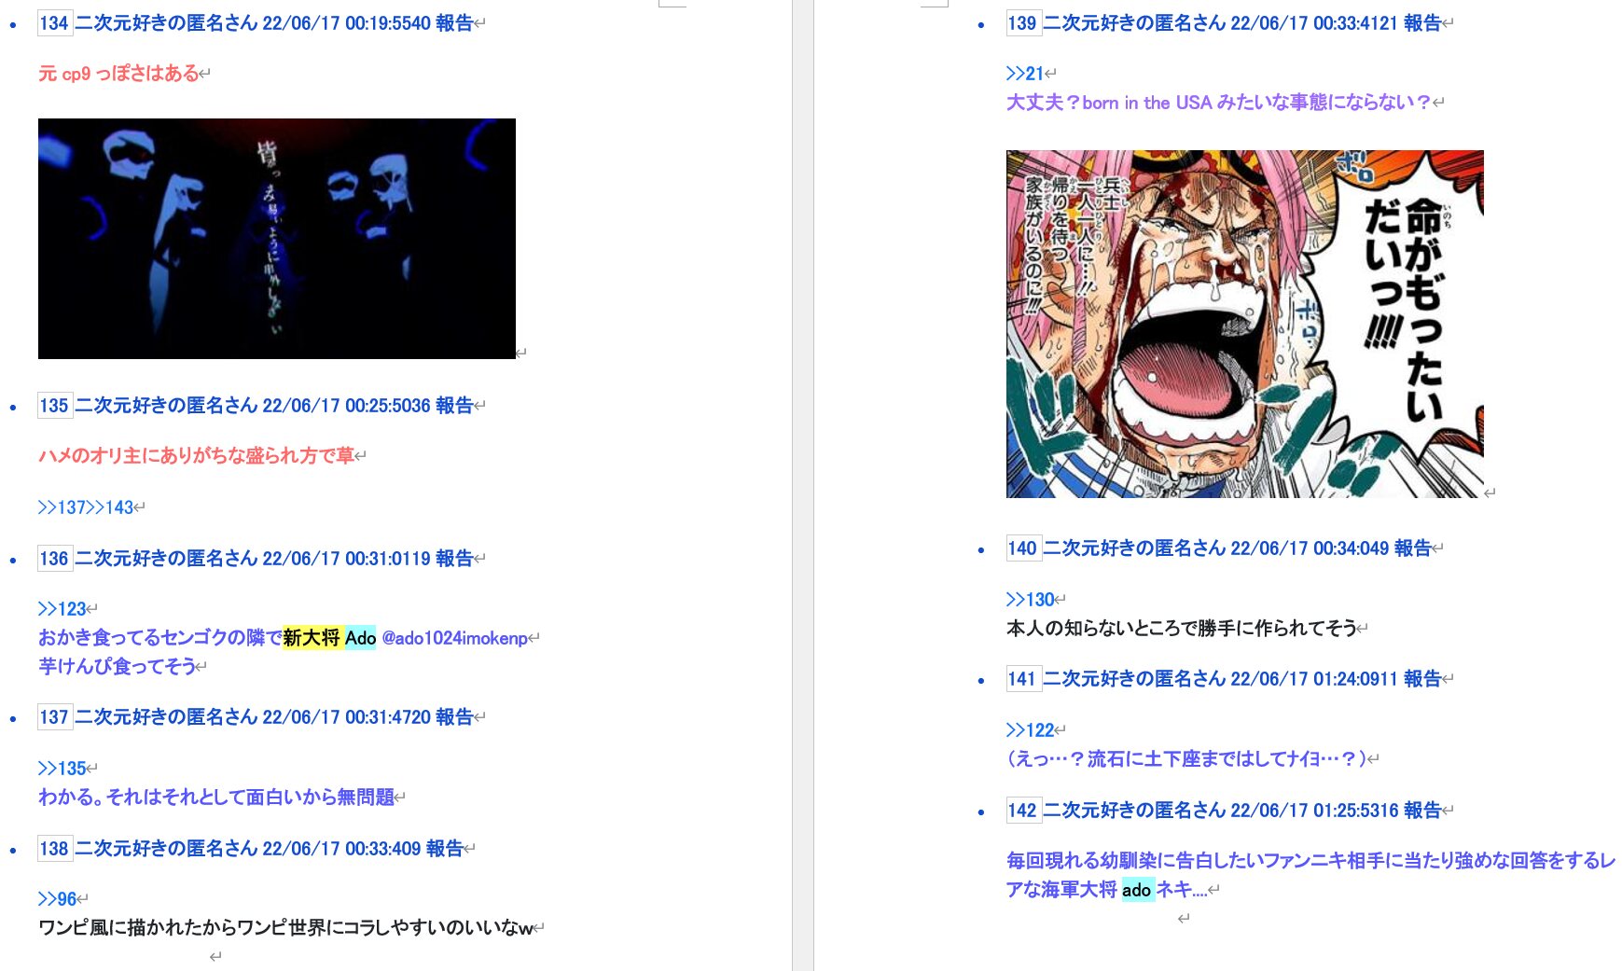
Task: Click 報告 link on post 142 header
Action: pos(1422,811)
